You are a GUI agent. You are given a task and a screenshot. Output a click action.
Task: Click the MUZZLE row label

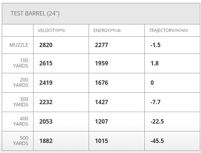click(x=19, y=45)
